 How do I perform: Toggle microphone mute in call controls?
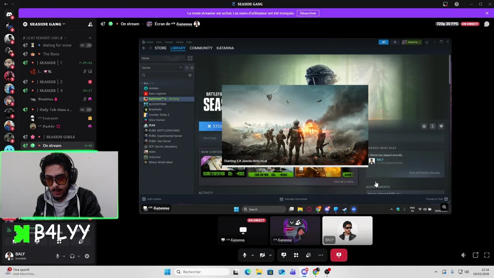point(245,255)
